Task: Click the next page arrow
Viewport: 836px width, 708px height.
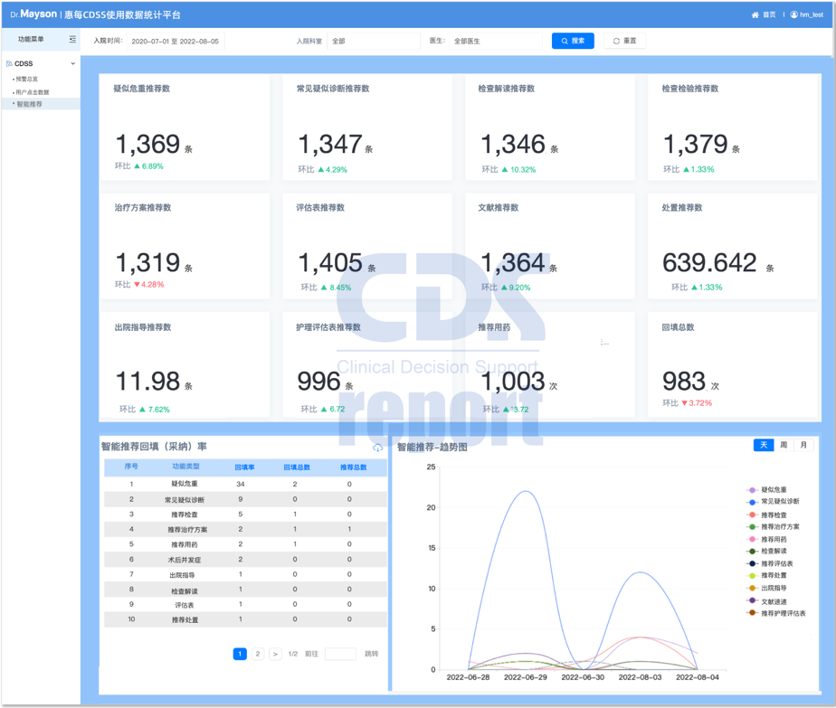Action: click(x=275, y=654)
